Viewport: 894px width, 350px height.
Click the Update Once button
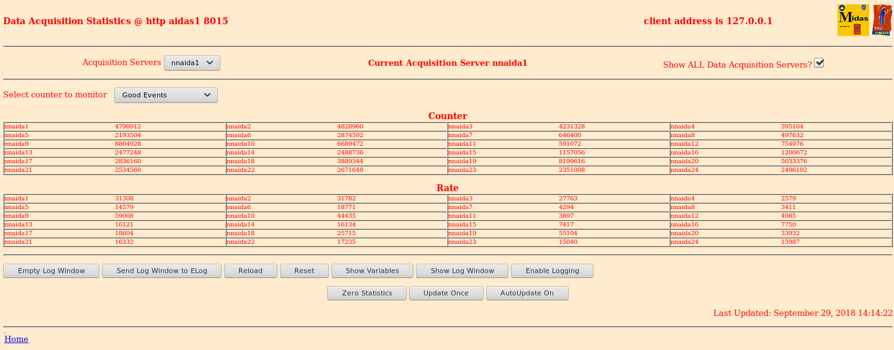(x=446, y=293)
